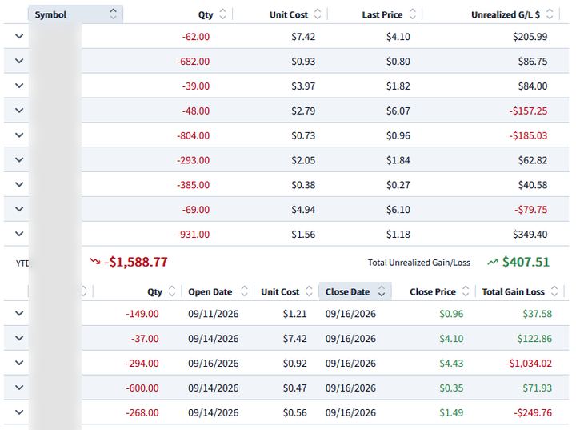Click sort arrows beside Open Date
Image resolution: width=576 pixels, height=430 pixels.
point(244,291)
